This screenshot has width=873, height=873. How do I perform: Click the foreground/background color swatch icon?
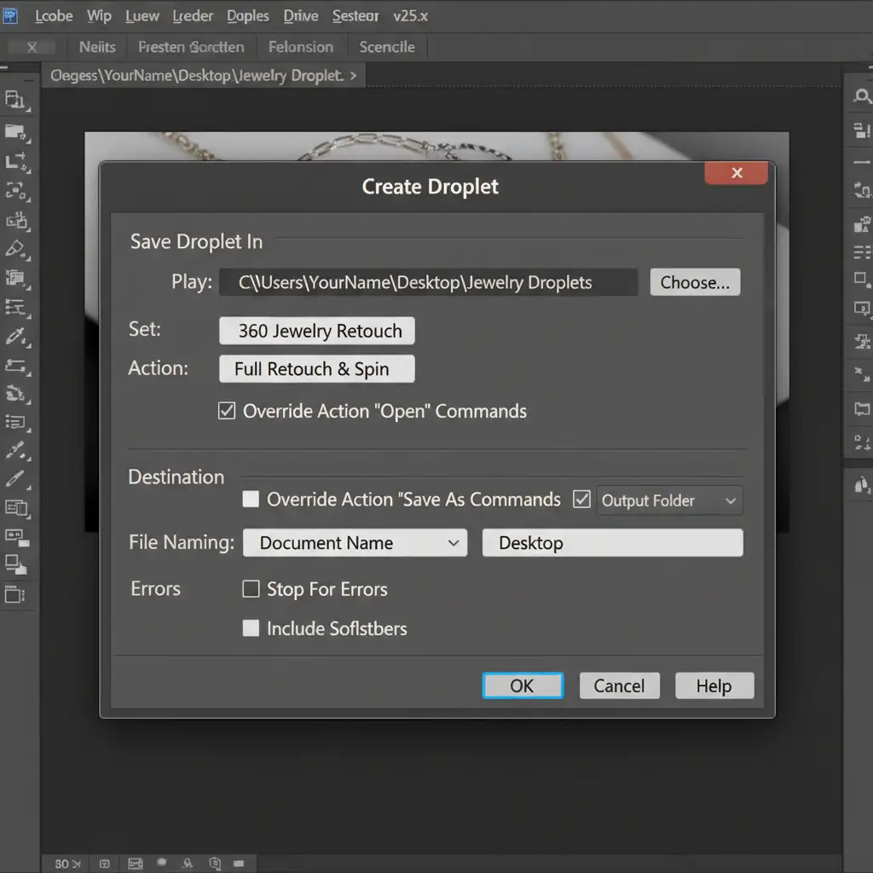[16, 564]
